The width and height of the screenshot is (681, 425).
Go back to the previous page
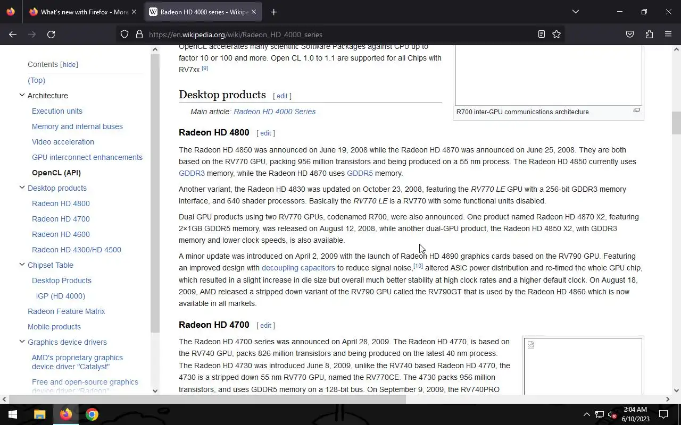click(x=13, y=35)
